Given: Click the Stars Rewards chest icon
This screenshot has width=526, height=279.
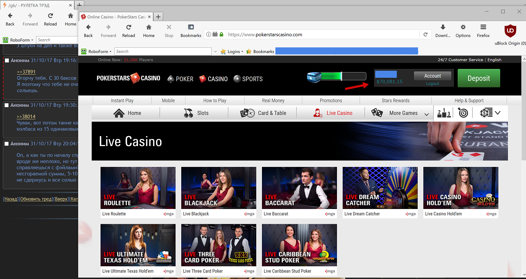Looking at the screenshot, I should pyautogui.click(x=314, y=76).
